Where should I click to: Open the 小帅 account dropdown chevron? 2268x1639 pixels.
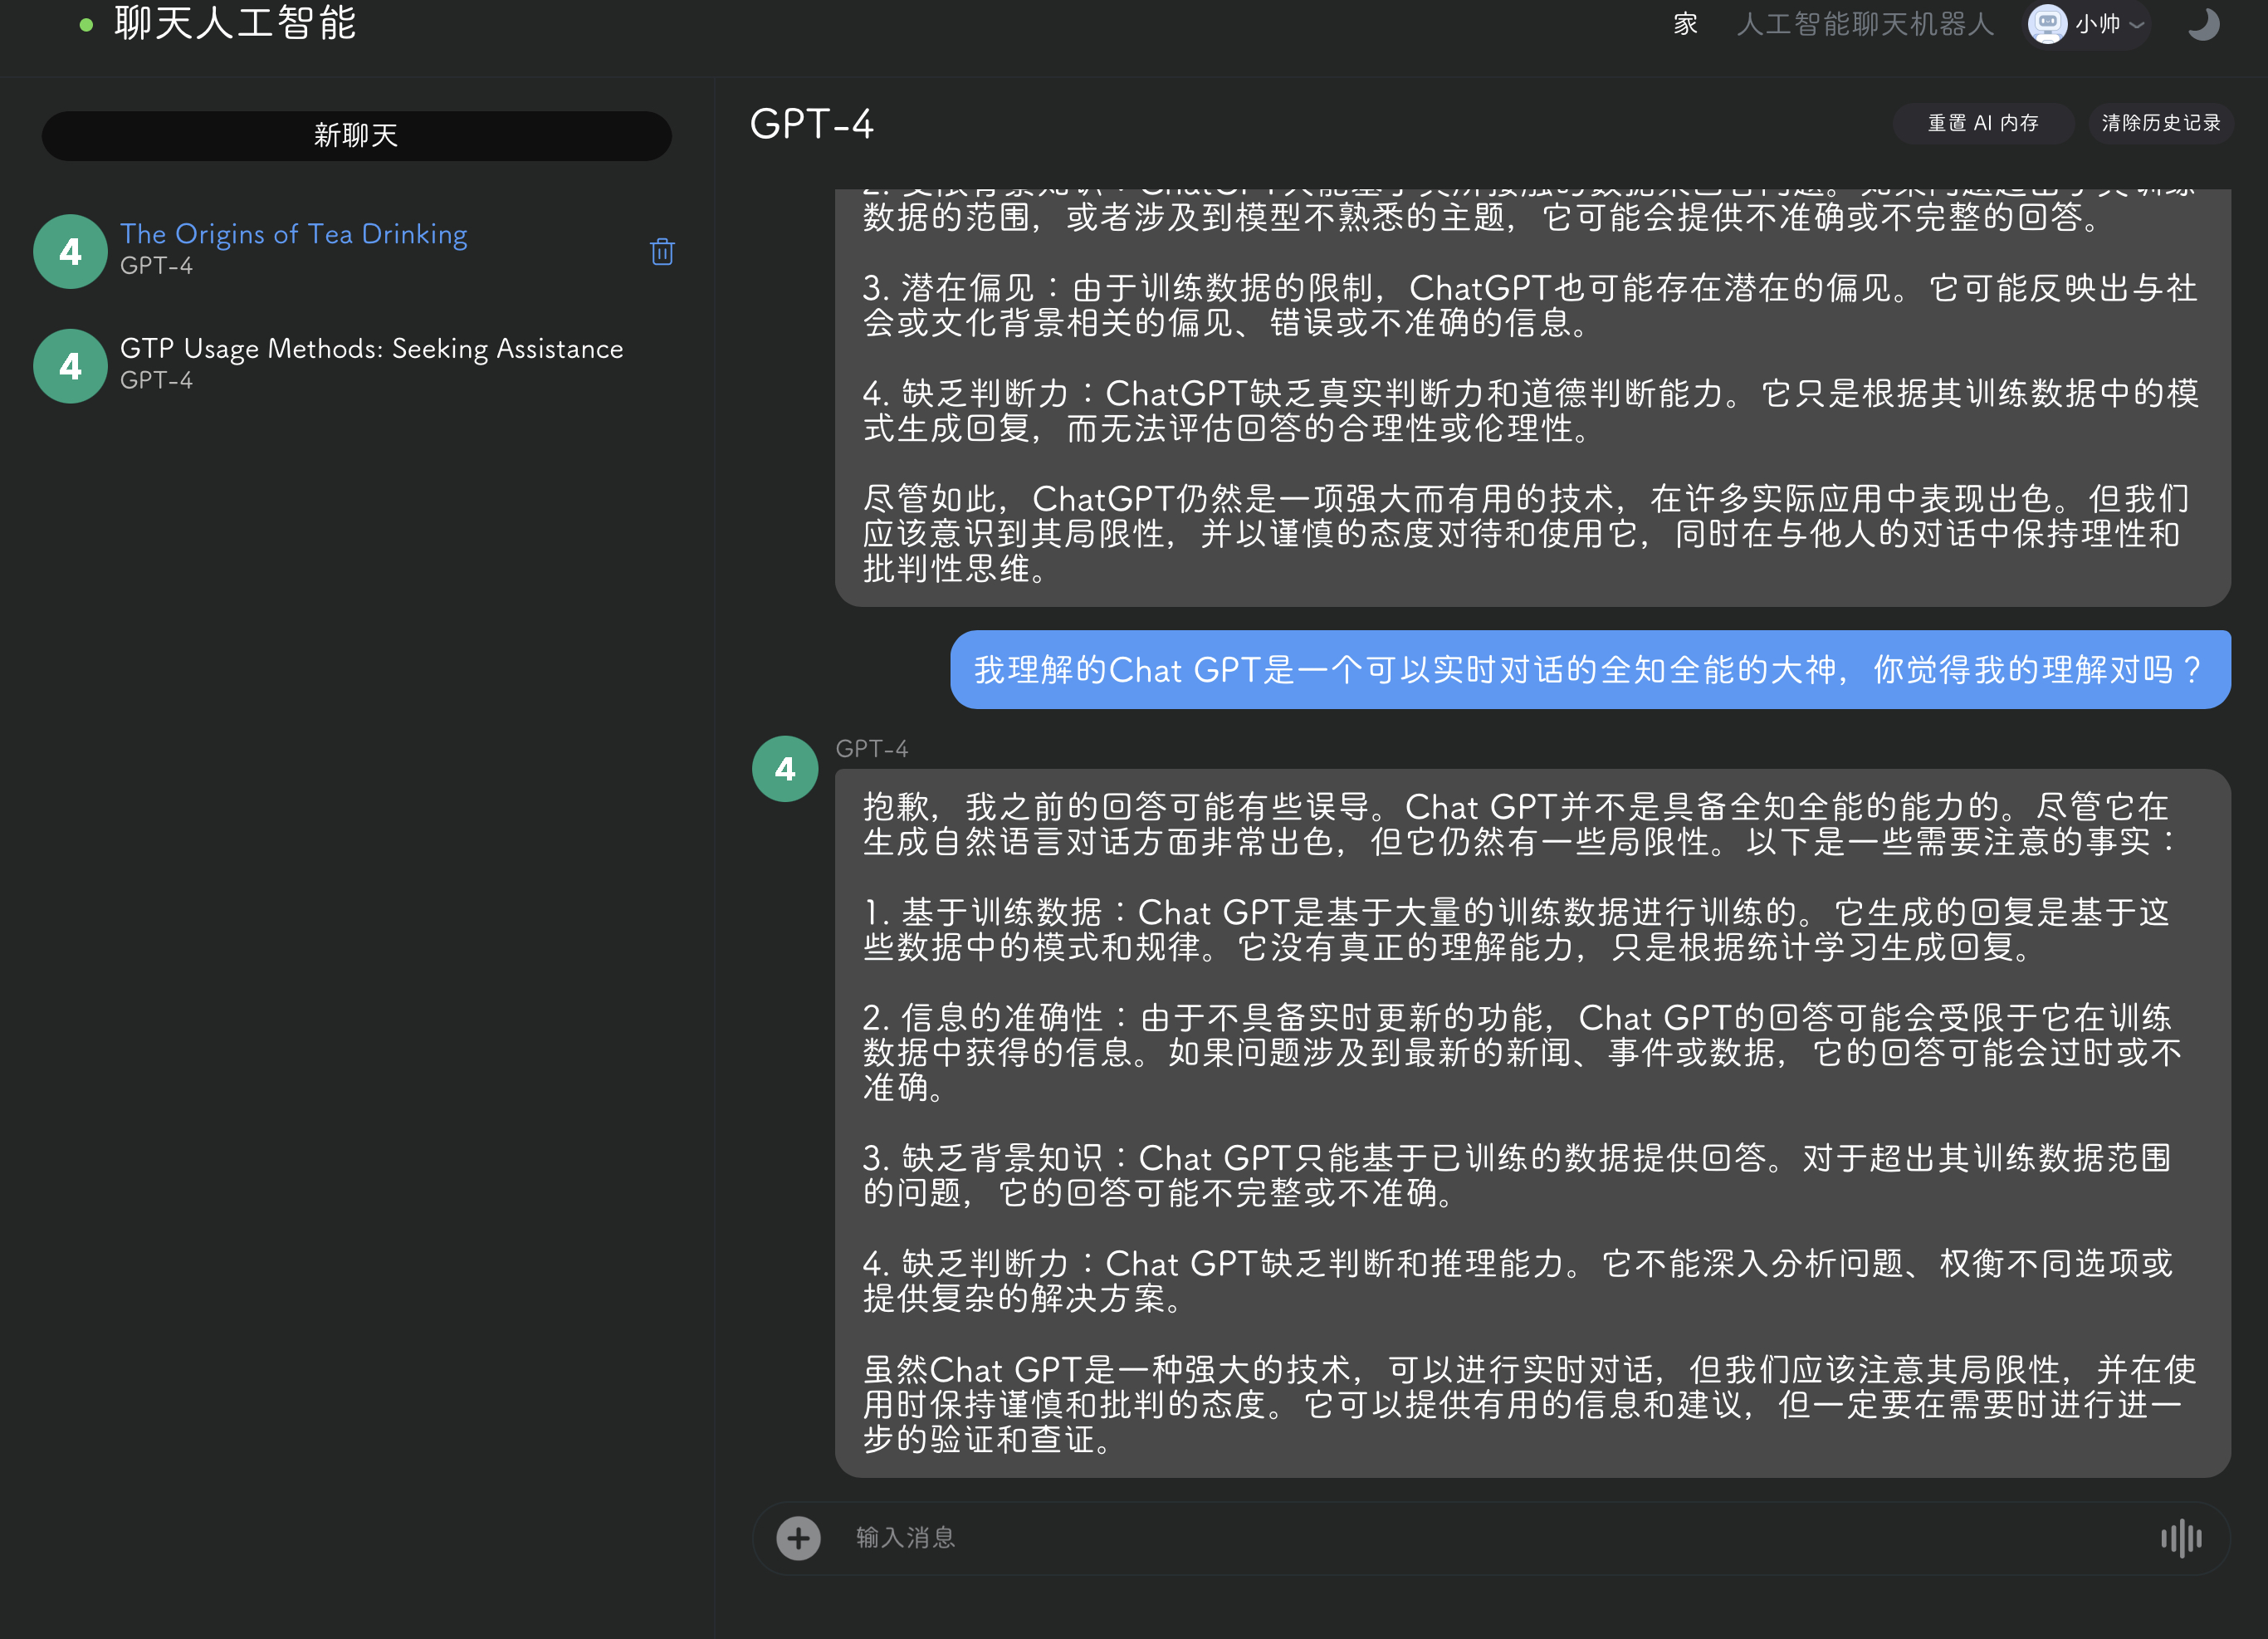[x=2137, y=25]
